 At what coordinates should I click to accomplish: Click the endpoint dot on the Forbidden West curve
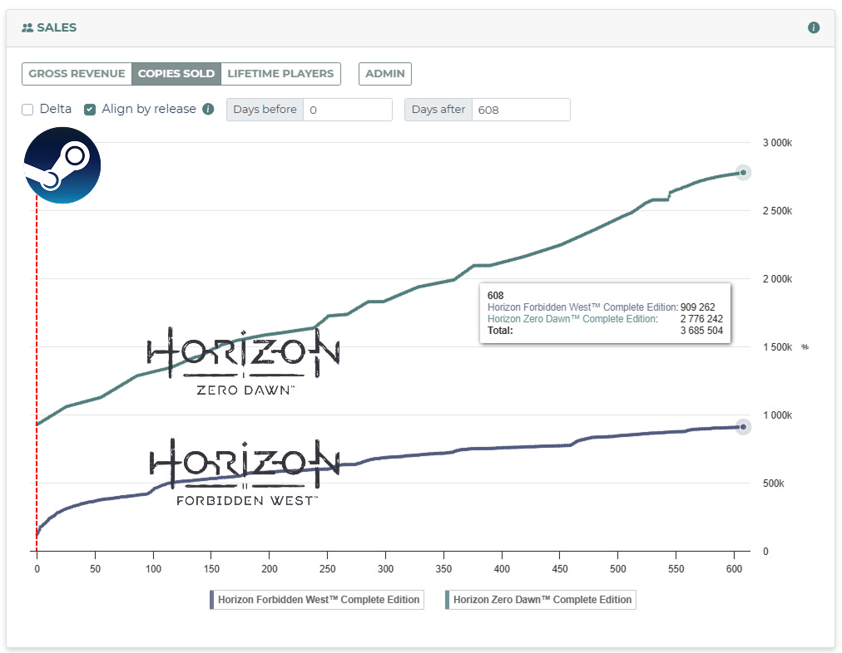point(743,426)
